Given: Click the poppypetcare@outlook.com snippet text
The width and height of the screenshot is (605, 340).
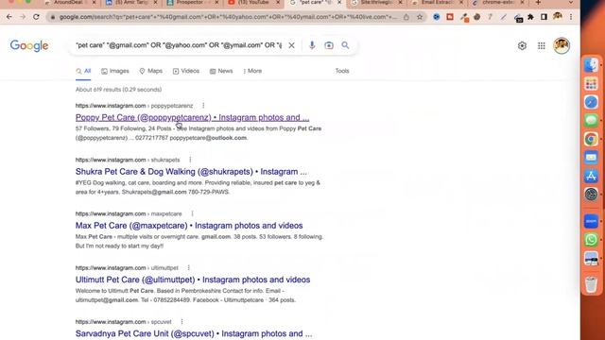Looking at the screenshot, I should pos(208,138).
